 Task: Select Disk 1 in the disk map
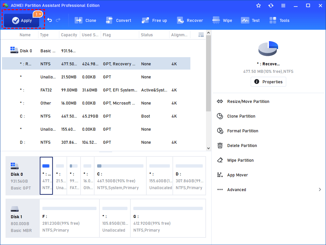[x=22, y=218]
